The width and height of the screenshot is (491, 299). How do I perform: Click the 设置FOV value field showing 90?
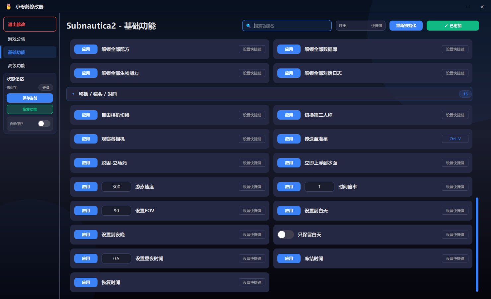pyautogui.click(x=116, y=211)
